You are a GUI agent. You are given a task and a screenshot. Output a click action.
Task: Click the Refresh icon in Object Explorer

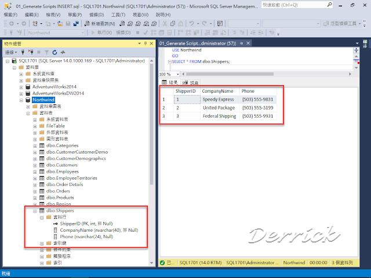[54, 52]
